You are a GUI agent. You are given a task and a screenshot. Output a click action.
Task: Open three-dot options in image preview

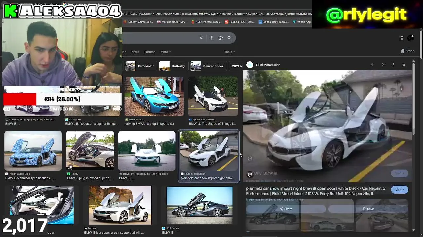[393, 65]
